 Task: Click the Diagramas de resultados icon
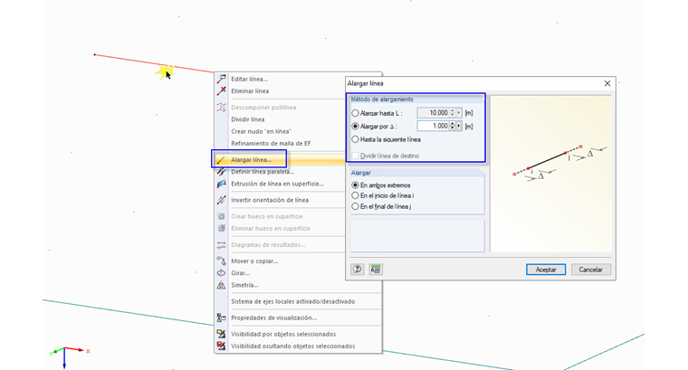222,244
